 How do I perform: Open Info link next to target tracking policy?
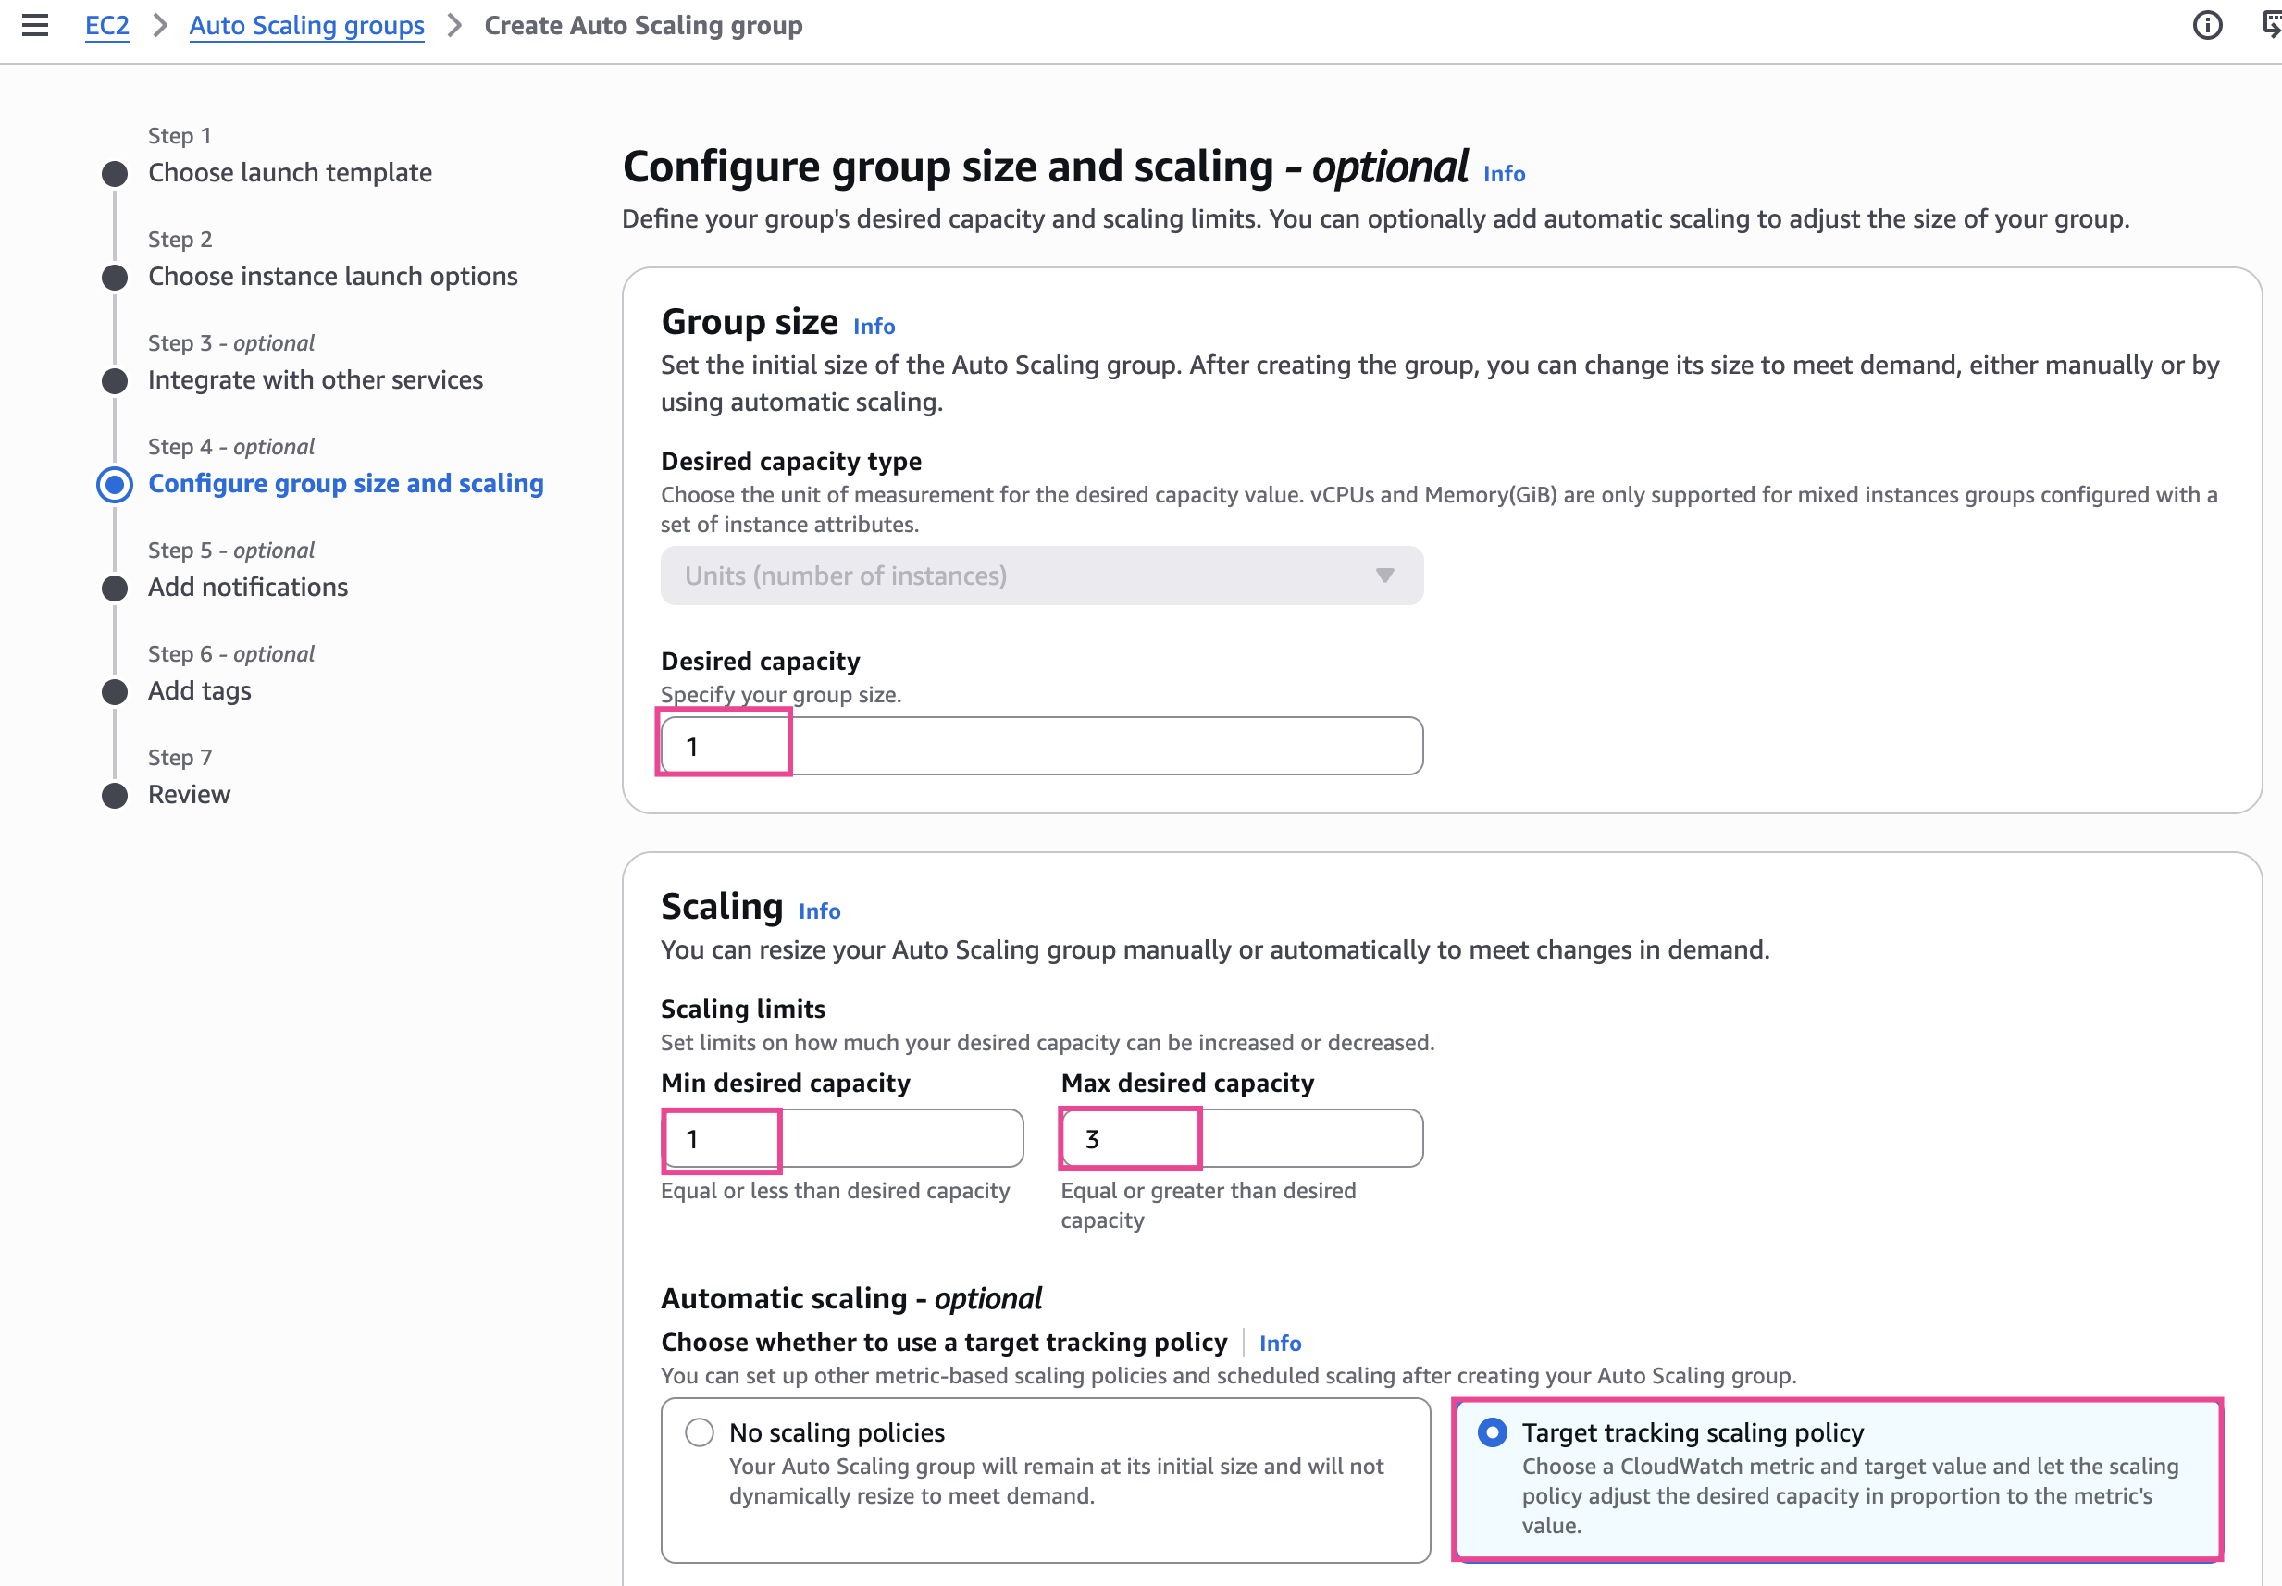[x=1279, y=1344]
